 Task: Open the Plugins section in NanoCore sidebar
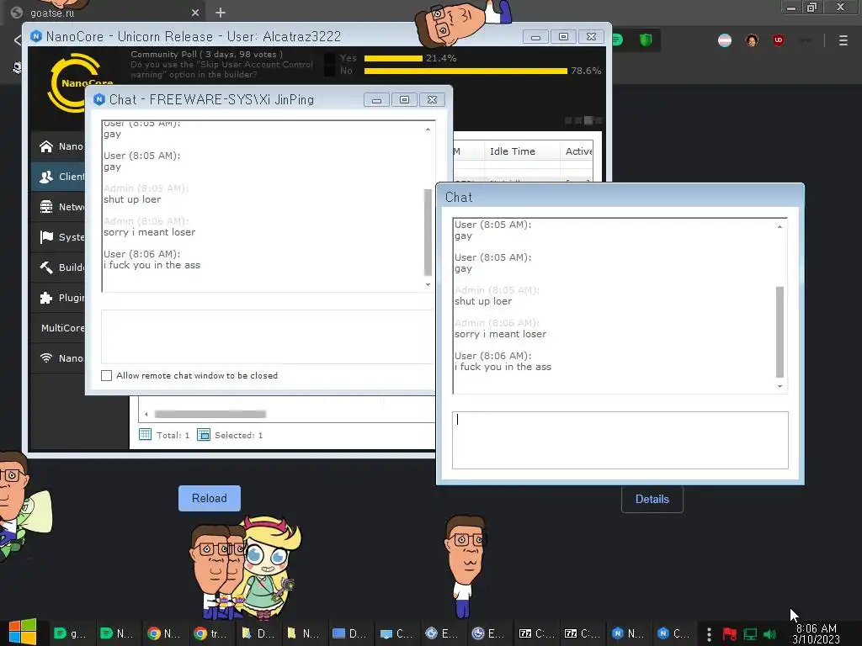58,297
